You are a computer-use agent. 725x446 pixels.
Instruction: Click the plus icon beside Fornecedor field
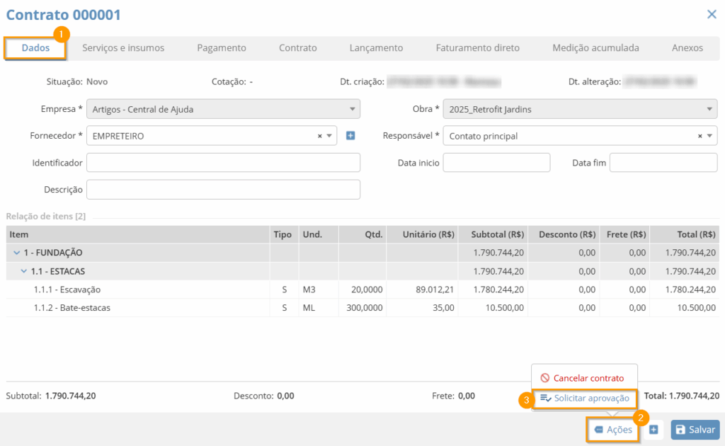350,136
